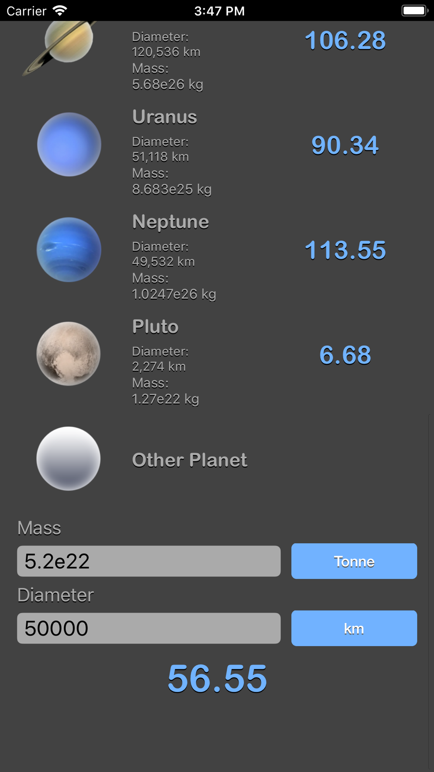The height and width of the screenshot is (772, 434).
Task: Tap the Neptune planet image
Action: point(69,250)
